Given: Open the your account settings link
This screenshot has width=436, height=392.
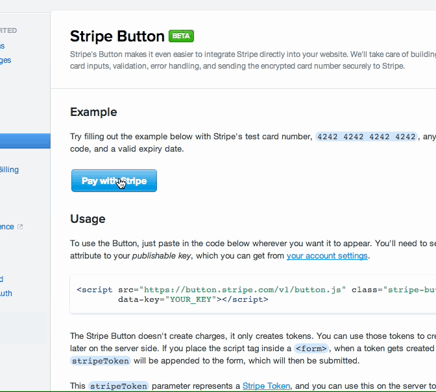Looking at the screenshot, I should [327, 256].
